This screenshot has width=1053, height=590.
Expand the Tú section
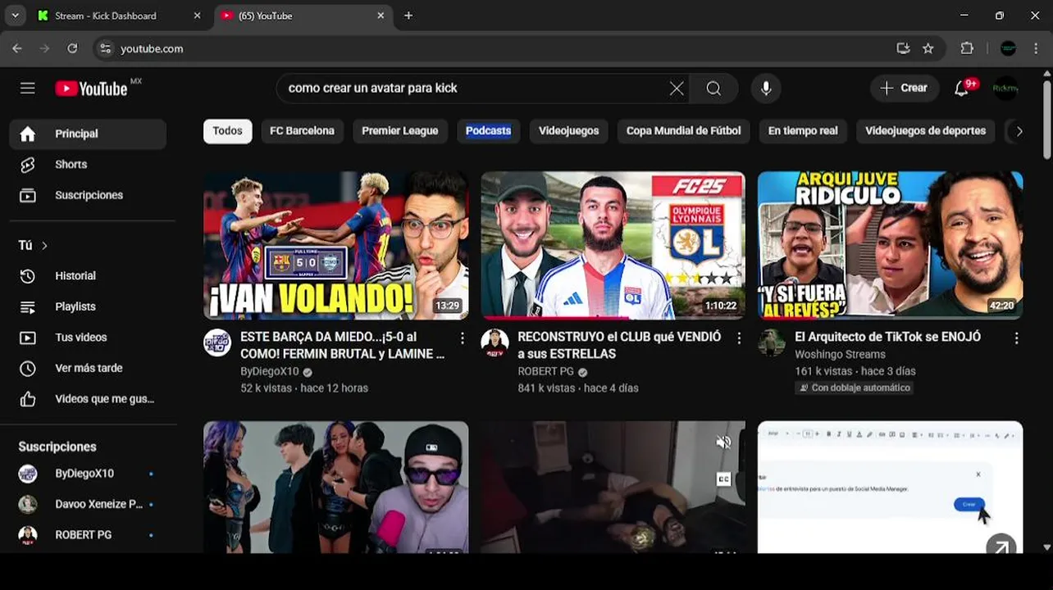point(33,245)
